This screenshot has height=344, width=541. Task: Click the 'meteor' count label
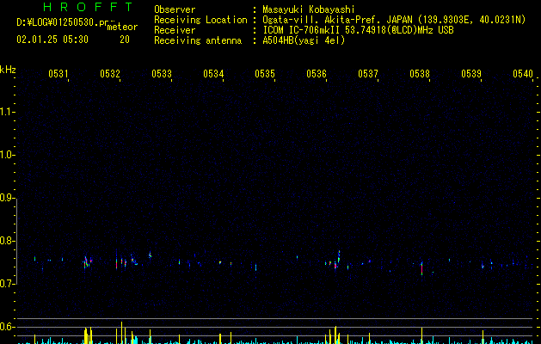pyautogui.click(x=122, y=27)
